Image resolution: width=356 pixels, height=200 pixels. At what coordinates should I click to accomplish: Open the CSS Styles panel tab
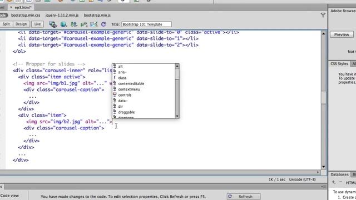(339, 64)
